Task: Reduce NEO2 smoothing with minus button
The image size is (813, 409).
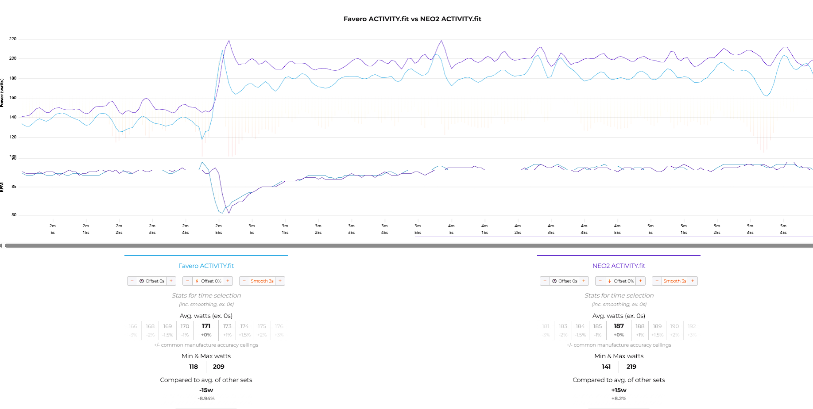Action: 657,281
